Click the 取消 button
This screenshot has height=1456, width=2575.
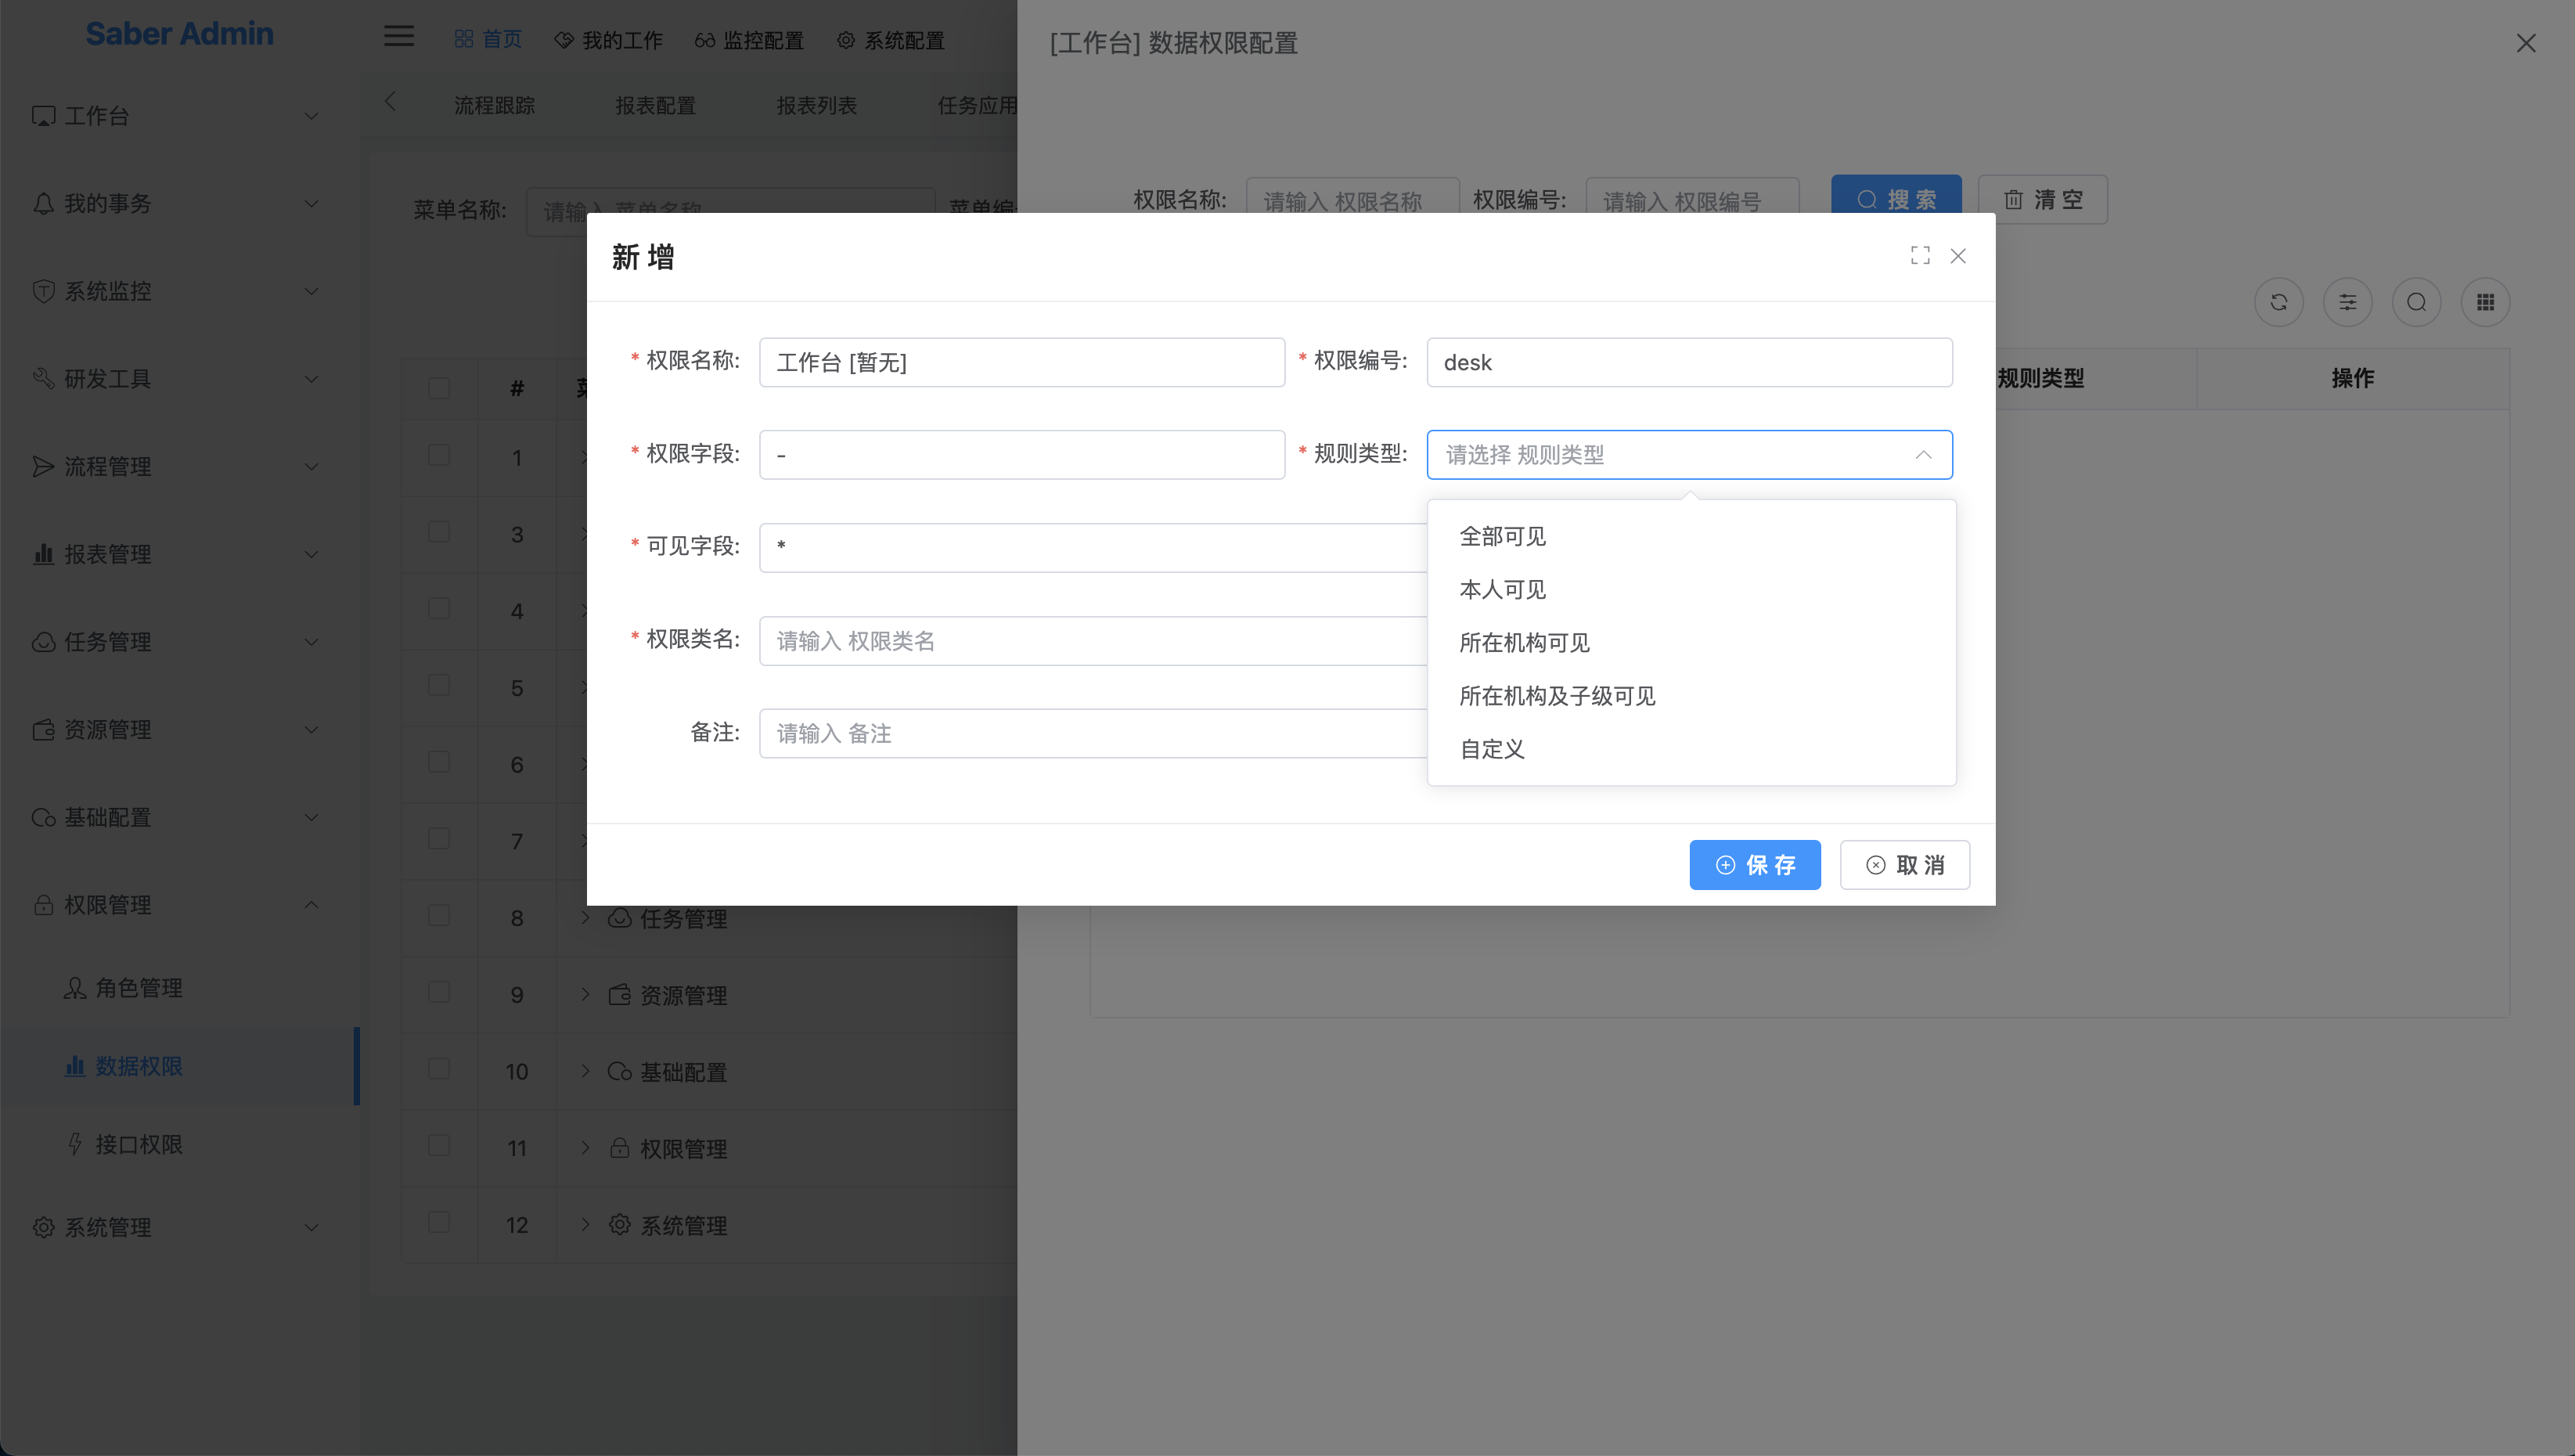[1904, 865]
